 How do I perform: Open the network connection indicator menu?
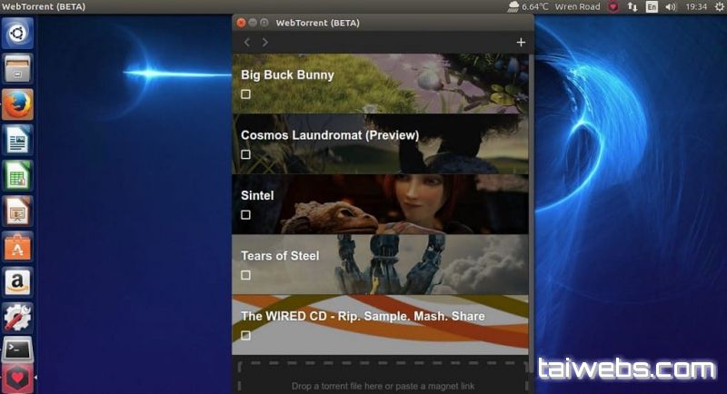[632, 6]
